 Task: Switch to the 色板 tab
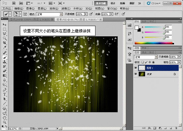(x=144, y=21)
